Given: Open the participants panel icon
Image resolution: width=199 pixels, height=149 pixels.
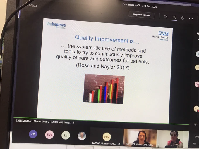Looking at the screenshot, I should pos(166,17).
